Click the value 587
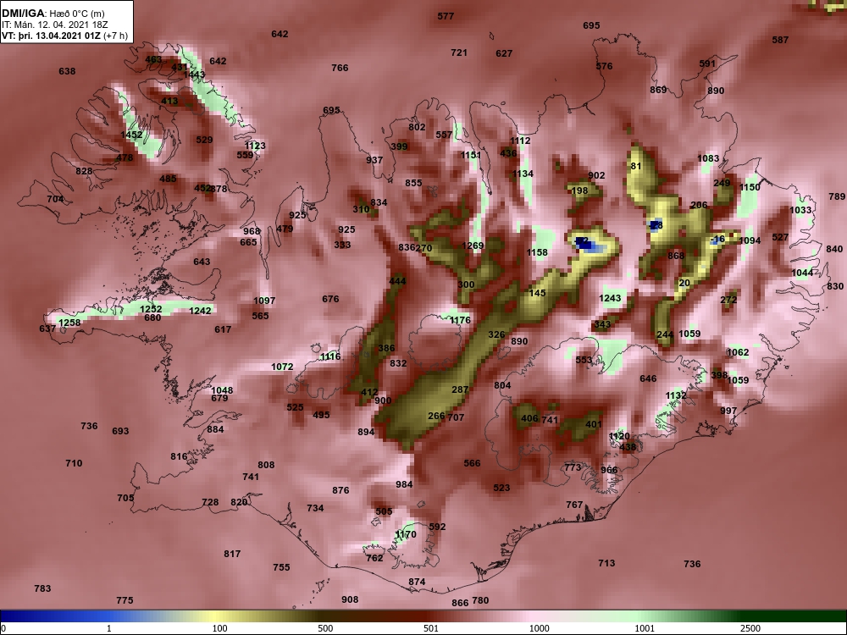847x635 pixels. tap(780, 40)
